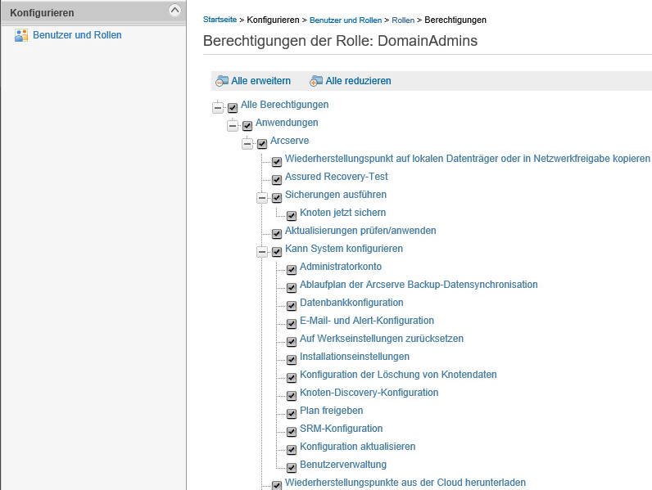The image size is (652, 490).
Task: Click the SRM-Konfiguration permission label
Action: tap(341, 428)
